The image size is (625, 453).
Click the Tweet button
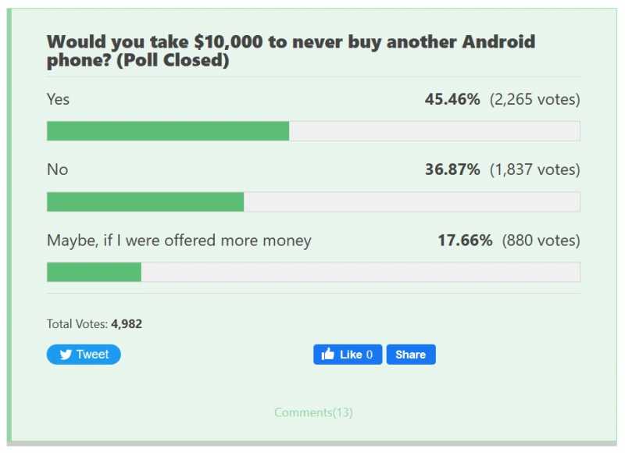pos(84,354)
